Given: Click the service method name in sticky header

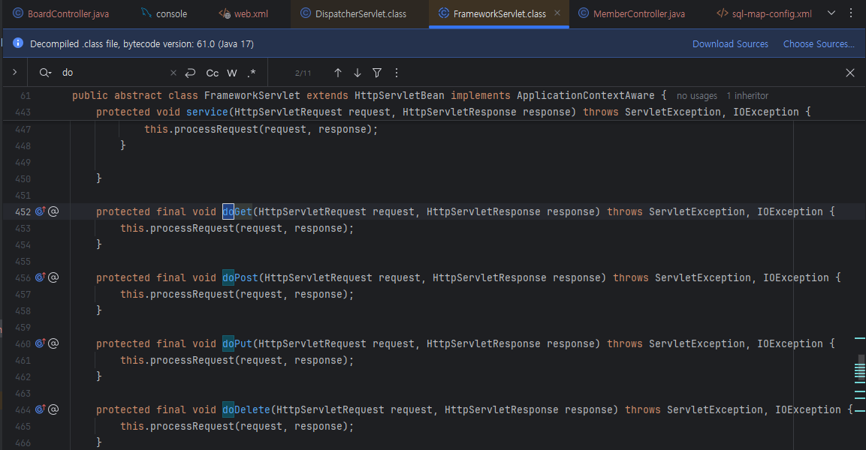Looking at the screenshot, I should [207, 112].
